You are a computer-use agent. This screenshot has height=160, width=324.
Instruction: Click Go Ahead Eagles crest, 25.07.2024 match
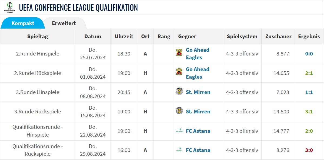click(x=179, y=53)
